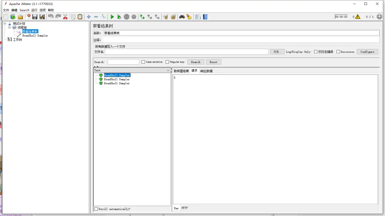Select the HTTP bottom tab
This screenshot has height=216, width=385.
point(184,208)
